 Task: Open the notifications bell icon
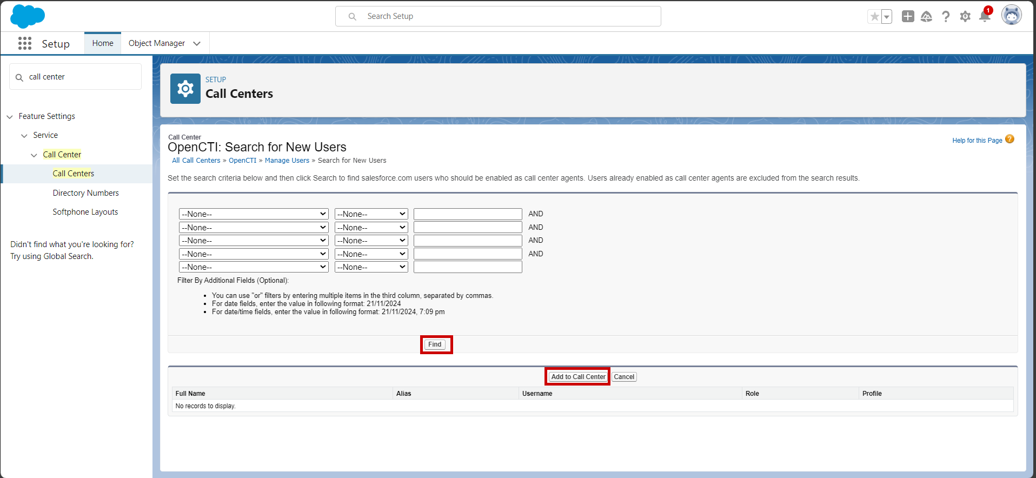pos(985,17)
